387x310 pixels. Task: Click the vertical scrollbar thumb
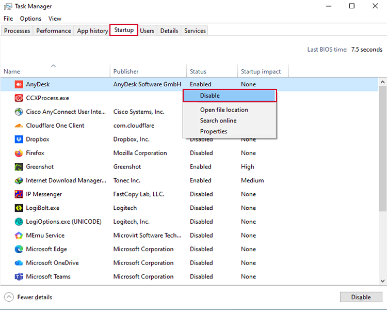382,149
